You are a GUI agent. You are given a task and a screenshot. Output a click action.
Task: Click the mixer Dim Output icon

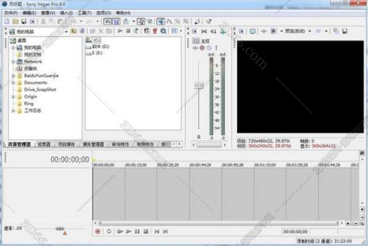tap(213, 31)
